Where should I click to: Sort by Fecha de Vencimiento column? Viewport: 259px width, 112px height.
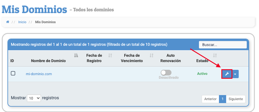pyautogui.click(x=132, y=58)
